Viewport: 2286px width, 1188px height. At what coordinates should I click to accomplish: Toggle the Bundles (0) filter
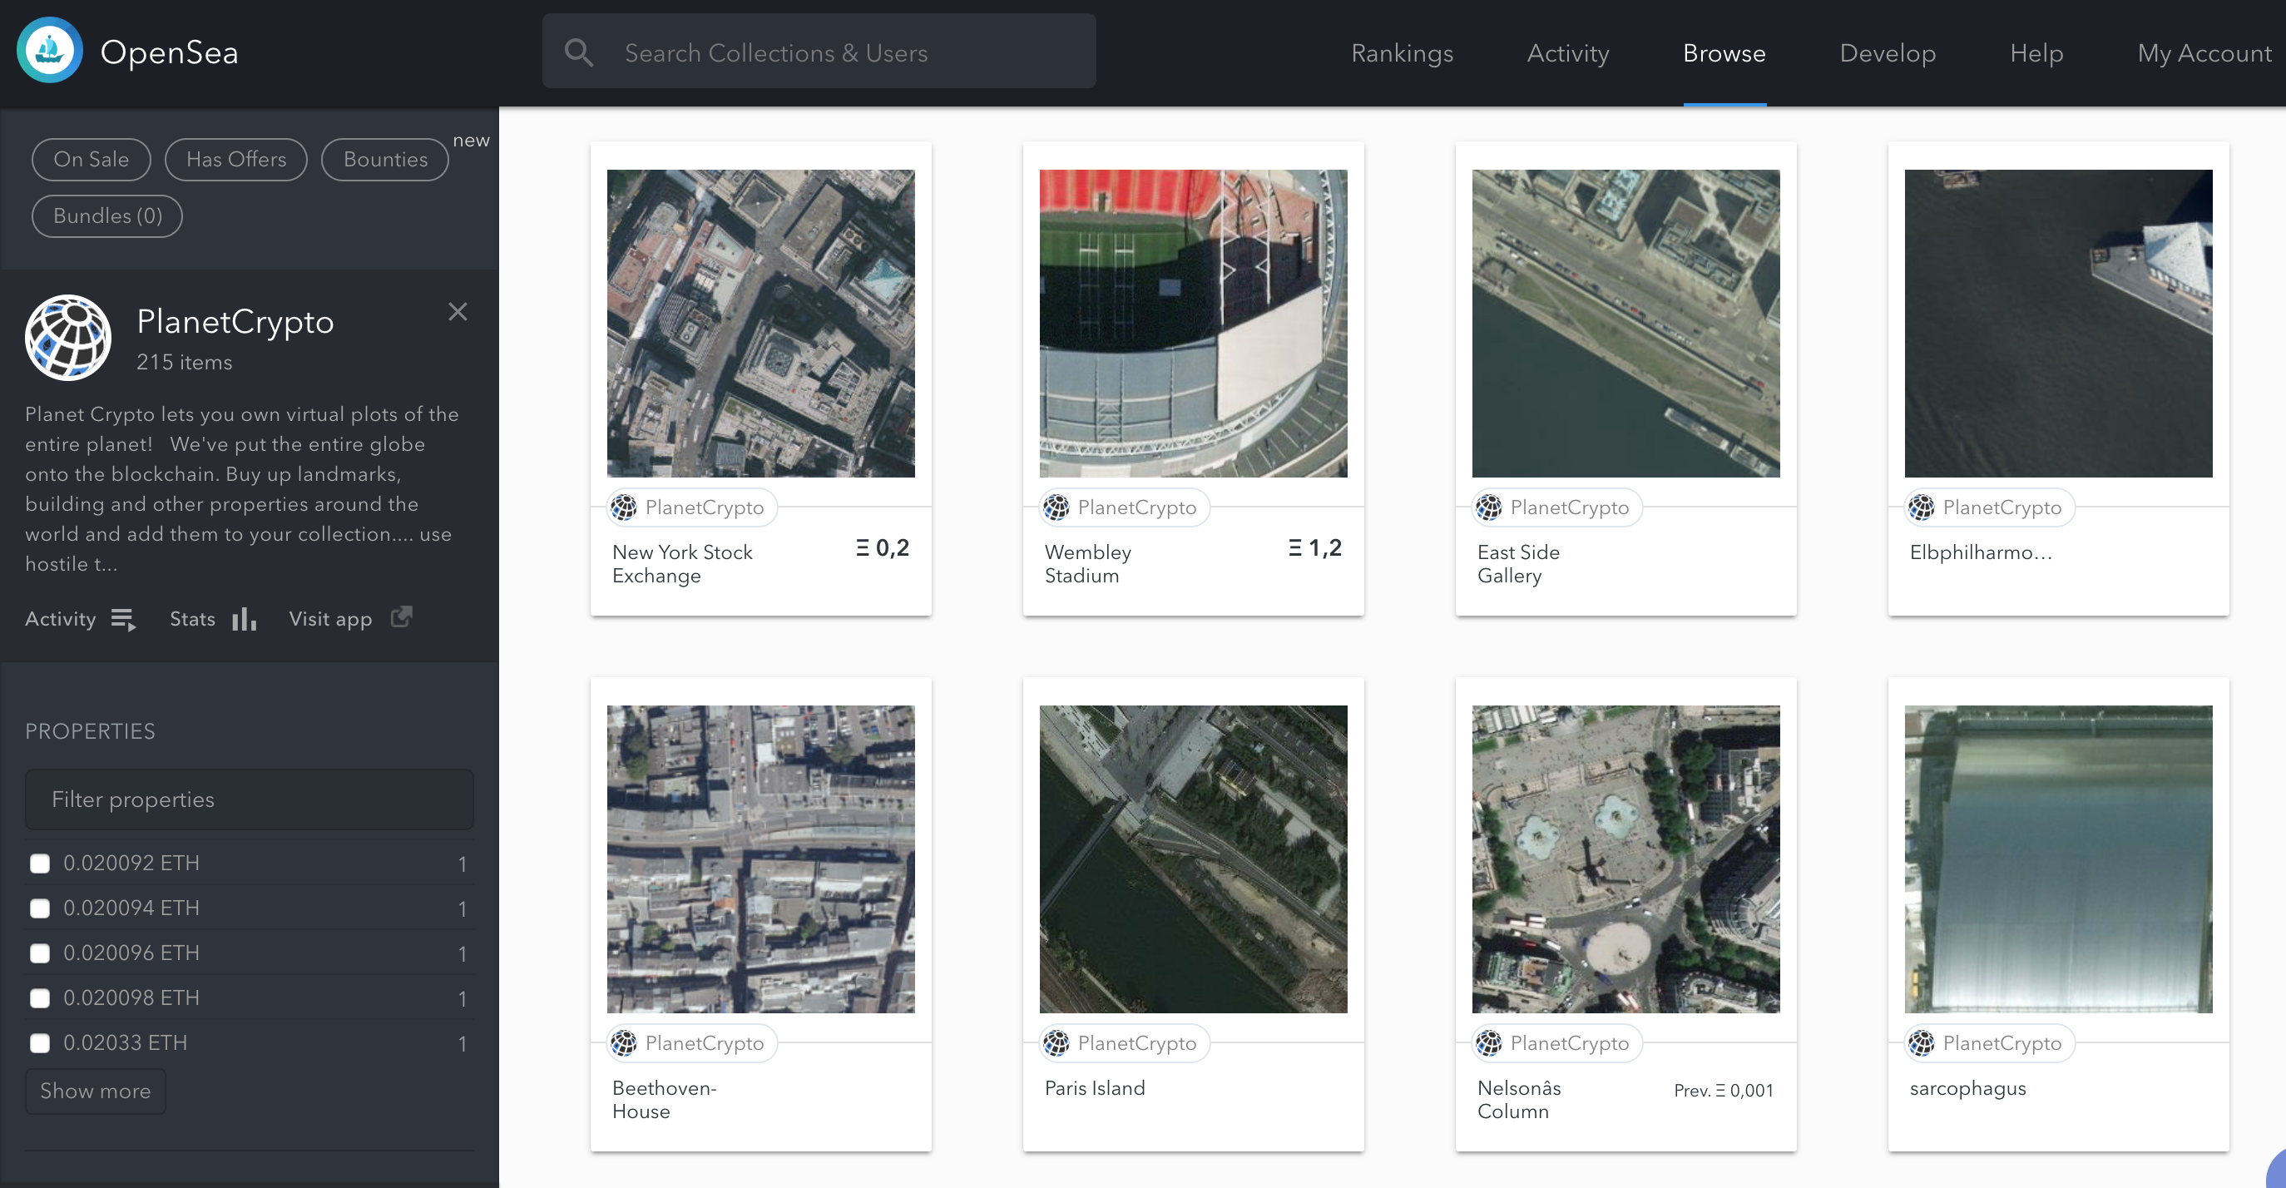107,216
